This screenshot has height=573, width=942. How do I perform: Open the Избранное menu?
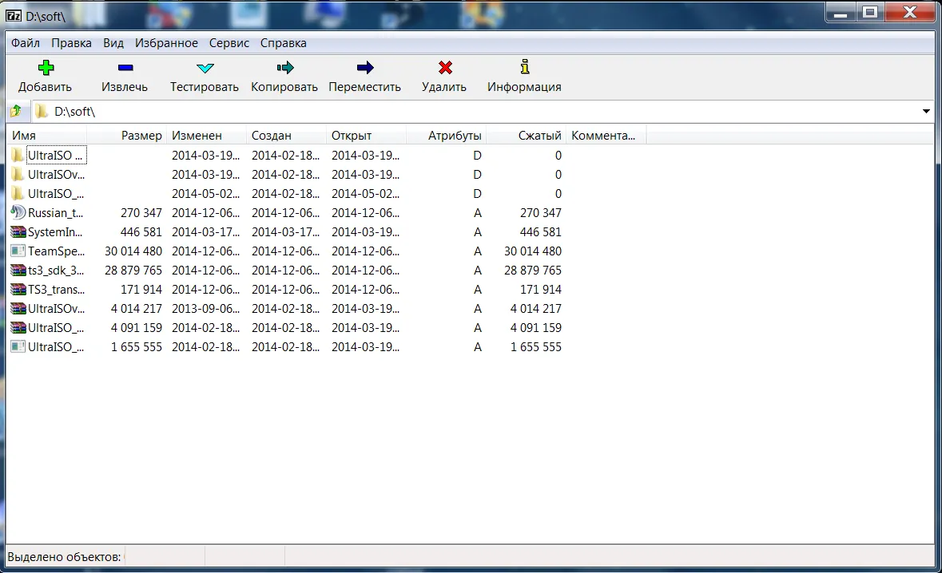pyautogui.click(x=166, y=43)
